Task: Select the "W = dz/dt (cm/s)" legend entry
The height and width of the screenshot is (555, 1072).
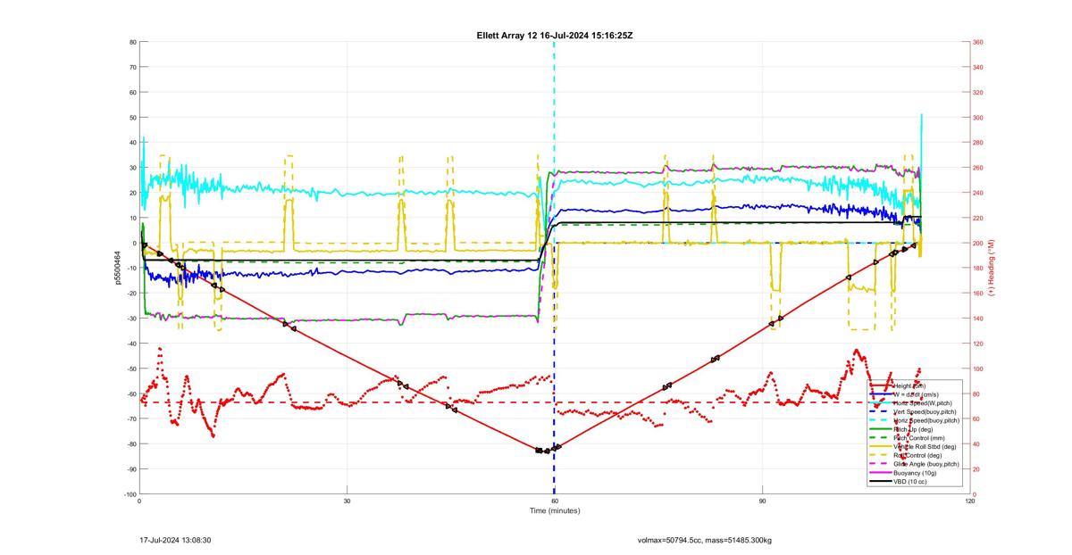Action: tap(917, 394)
